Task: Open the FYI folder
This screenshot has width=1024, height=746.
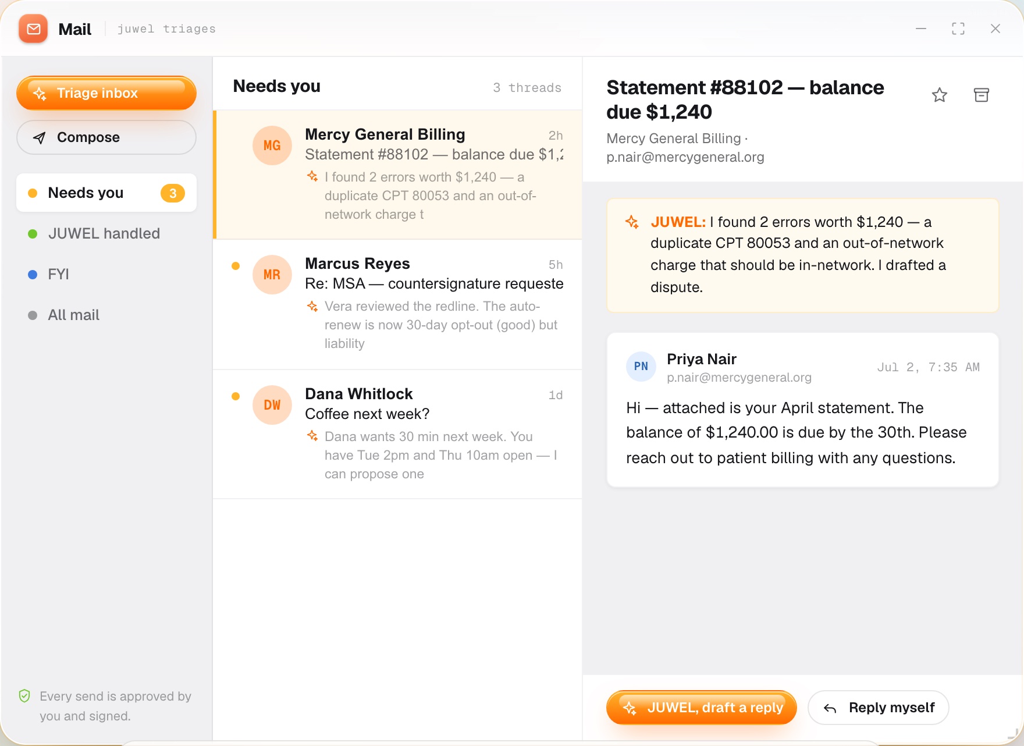Action: point(106,274)
